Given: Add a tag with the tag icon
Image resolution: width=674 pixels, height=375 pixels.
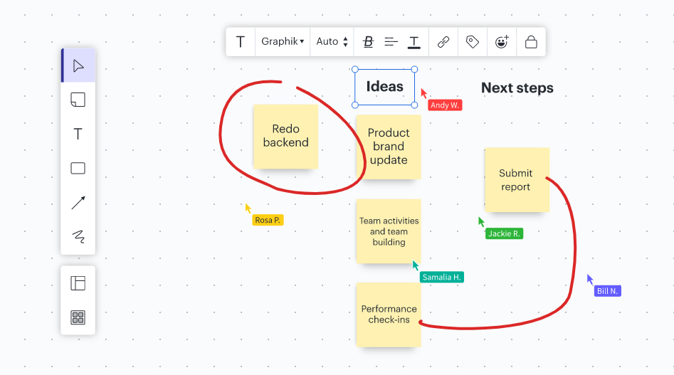Looking at the screenshot, I should pyautogui.click(x=473, y=42).
